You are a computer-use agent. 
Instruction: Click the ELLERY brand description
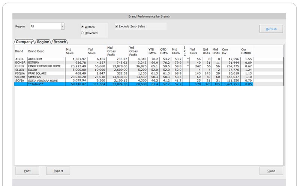33,70
